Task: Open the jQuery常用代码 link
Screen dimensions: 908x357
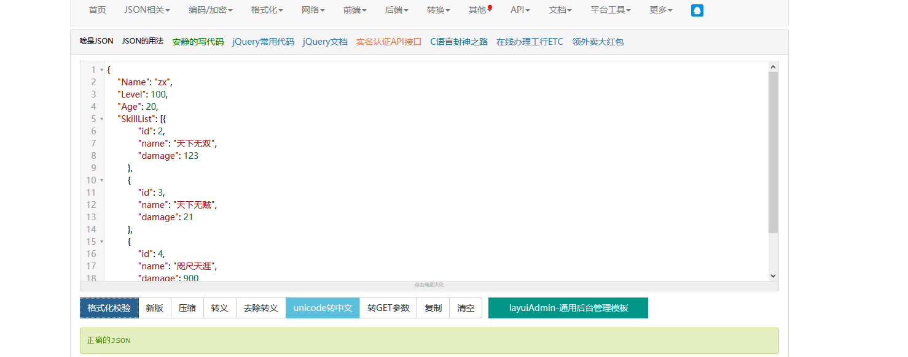Action: click(263, 42)
